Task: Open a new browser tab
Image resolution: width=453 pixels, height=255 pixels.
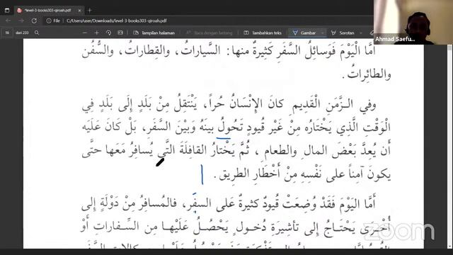Action: pos(90,11)
